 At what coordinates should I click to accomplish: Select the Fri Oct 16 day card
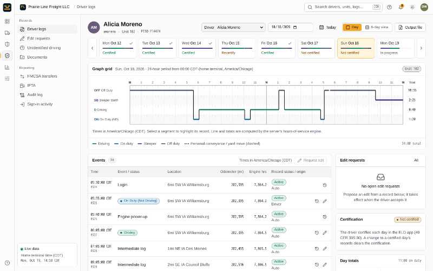coord(277,48)
